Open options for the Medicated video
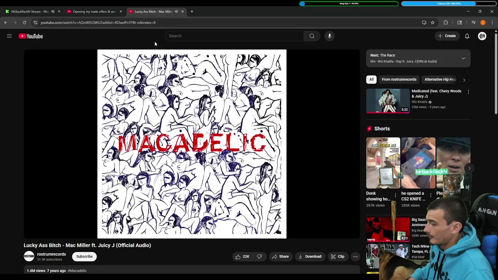 tap(468, 92)
